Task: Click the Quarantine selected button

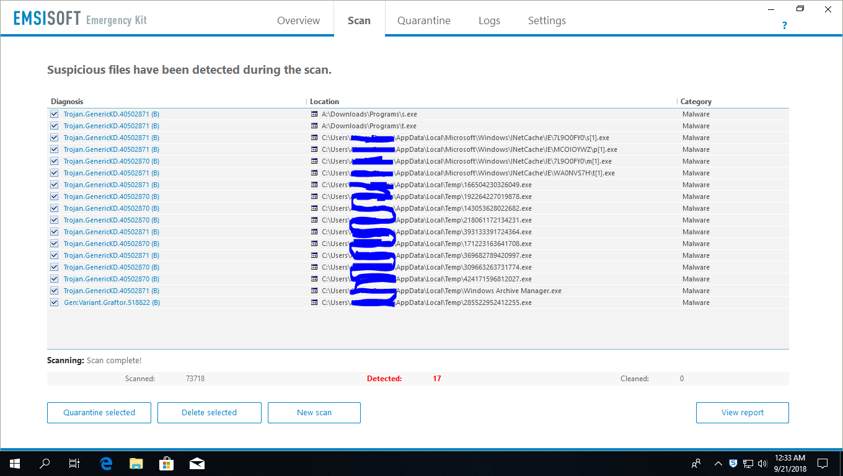Action: pyautogui.click(x=99, y=413)
